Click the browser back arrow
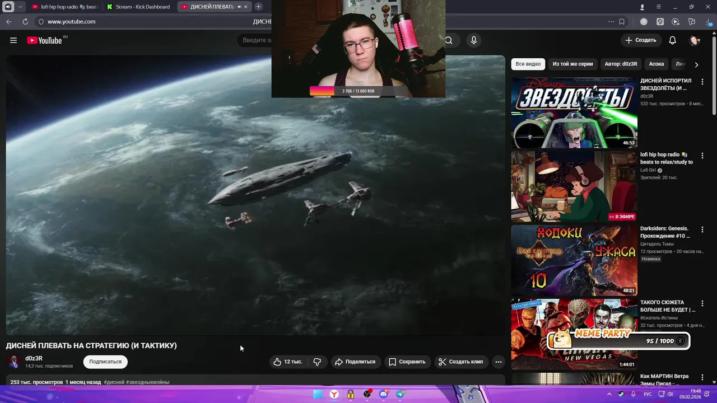This screenshot has width=717, height=403. pyautogui.click(x=9, y=22)
